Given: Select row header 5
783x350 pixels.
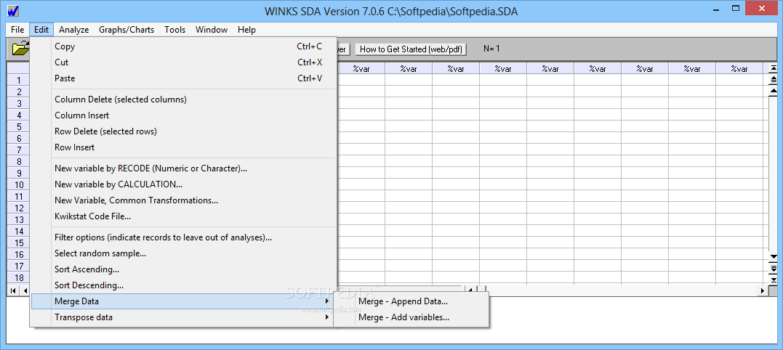Looking at the screenshot, I should click(x=18, y=126).
